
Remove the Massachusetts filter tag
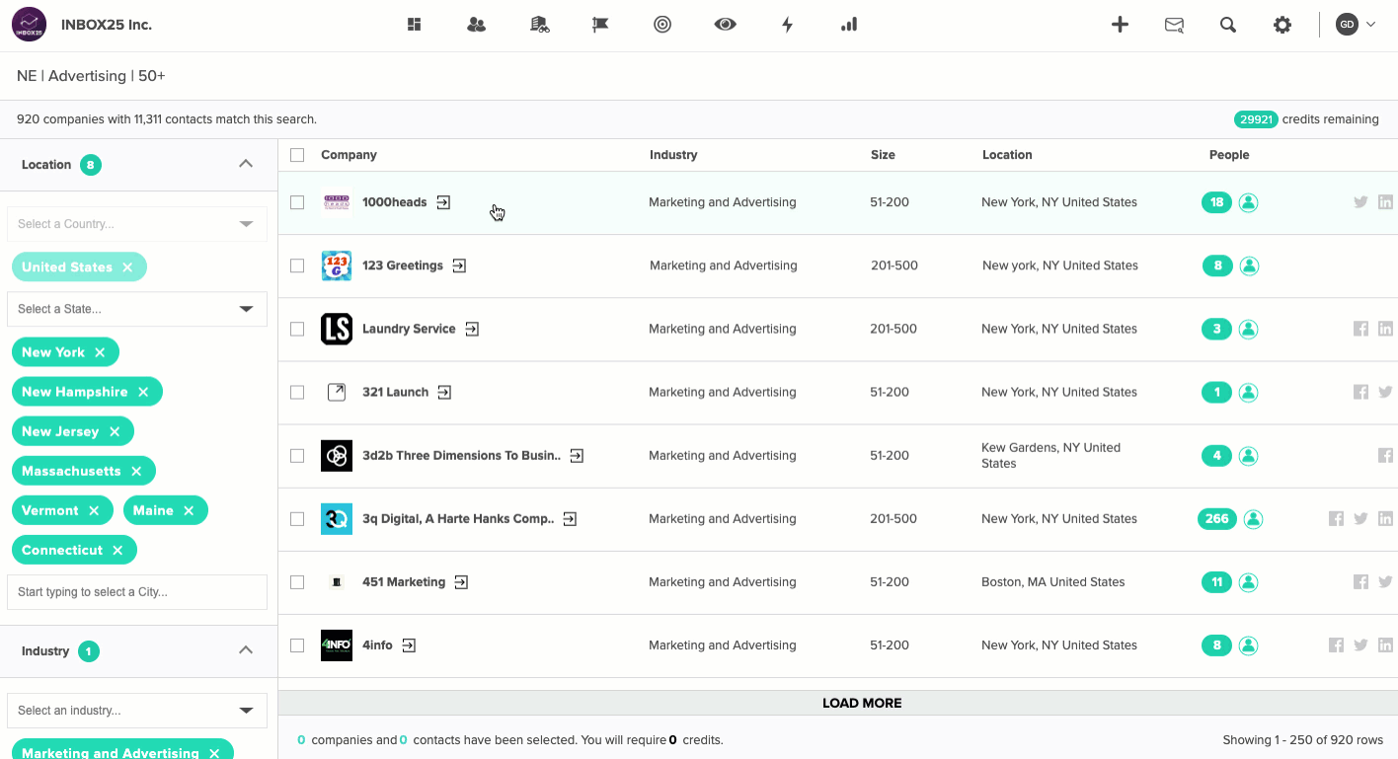pos(136,471)
